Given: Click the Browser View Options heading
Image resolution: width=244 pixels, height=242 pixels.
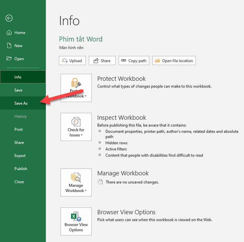Looking at the screenshot, I should [126, 212].
